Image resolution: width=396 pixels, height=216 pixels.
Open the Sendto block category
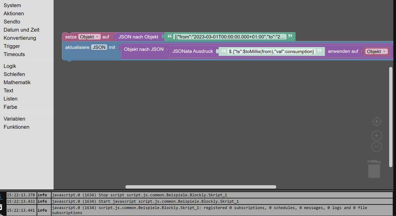[12, 22]
